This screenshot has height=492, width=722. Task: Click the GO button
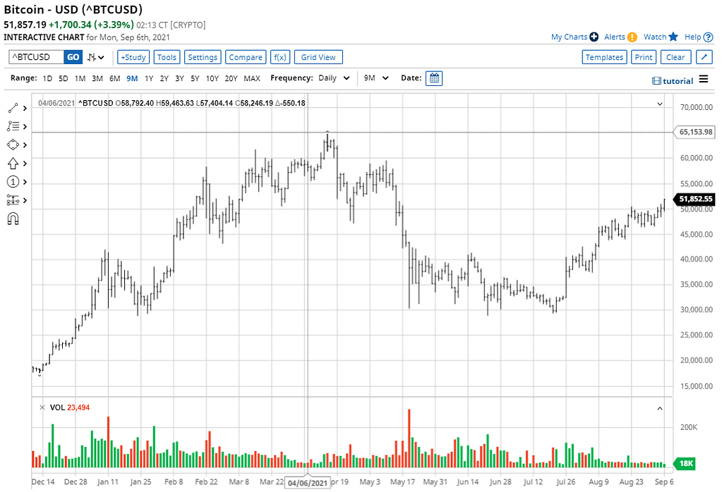click(73, 57)
